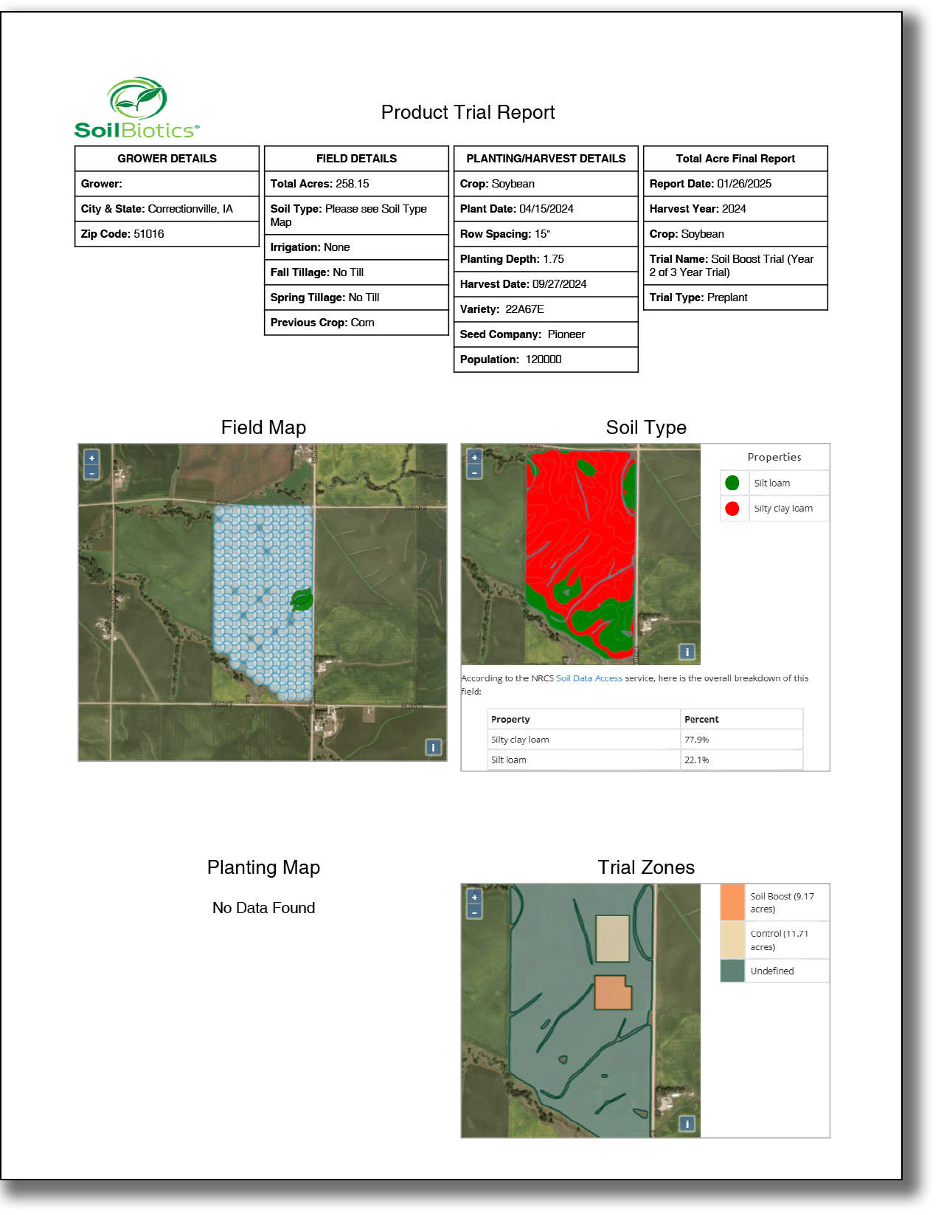Open the Trial Zones map info button
Viewport: 944px width, 1215px height.
pos(687,1123)
